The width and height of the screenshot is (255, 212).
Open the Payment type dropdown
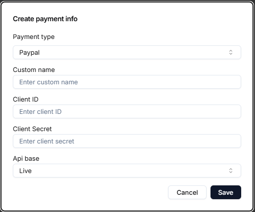pos(127,52)
